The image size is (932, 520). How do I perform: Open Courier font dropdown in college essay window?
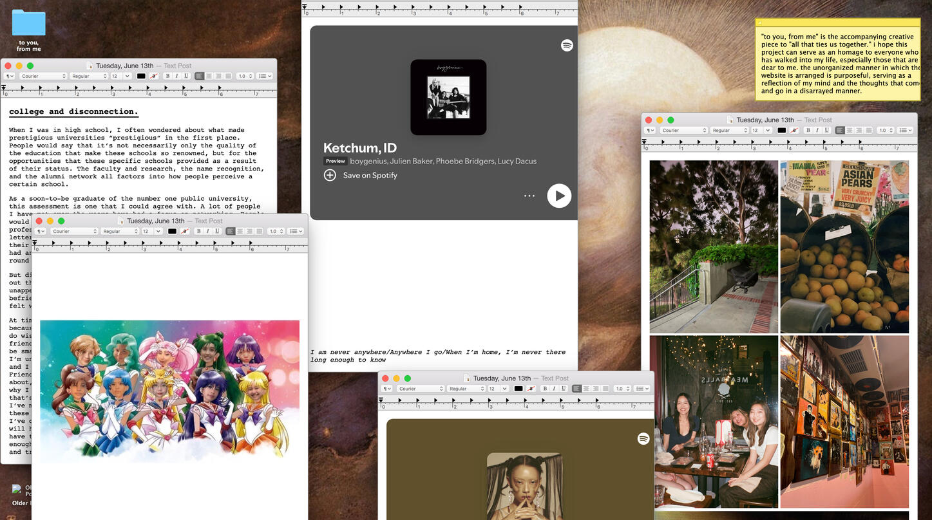tap(43, 76)
